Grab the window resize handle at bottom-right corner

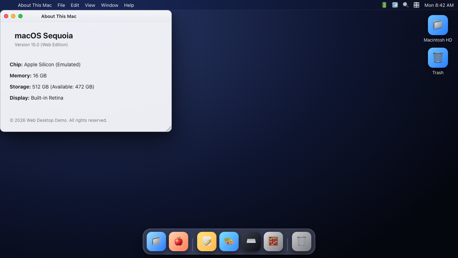click(x=169, y=129)
